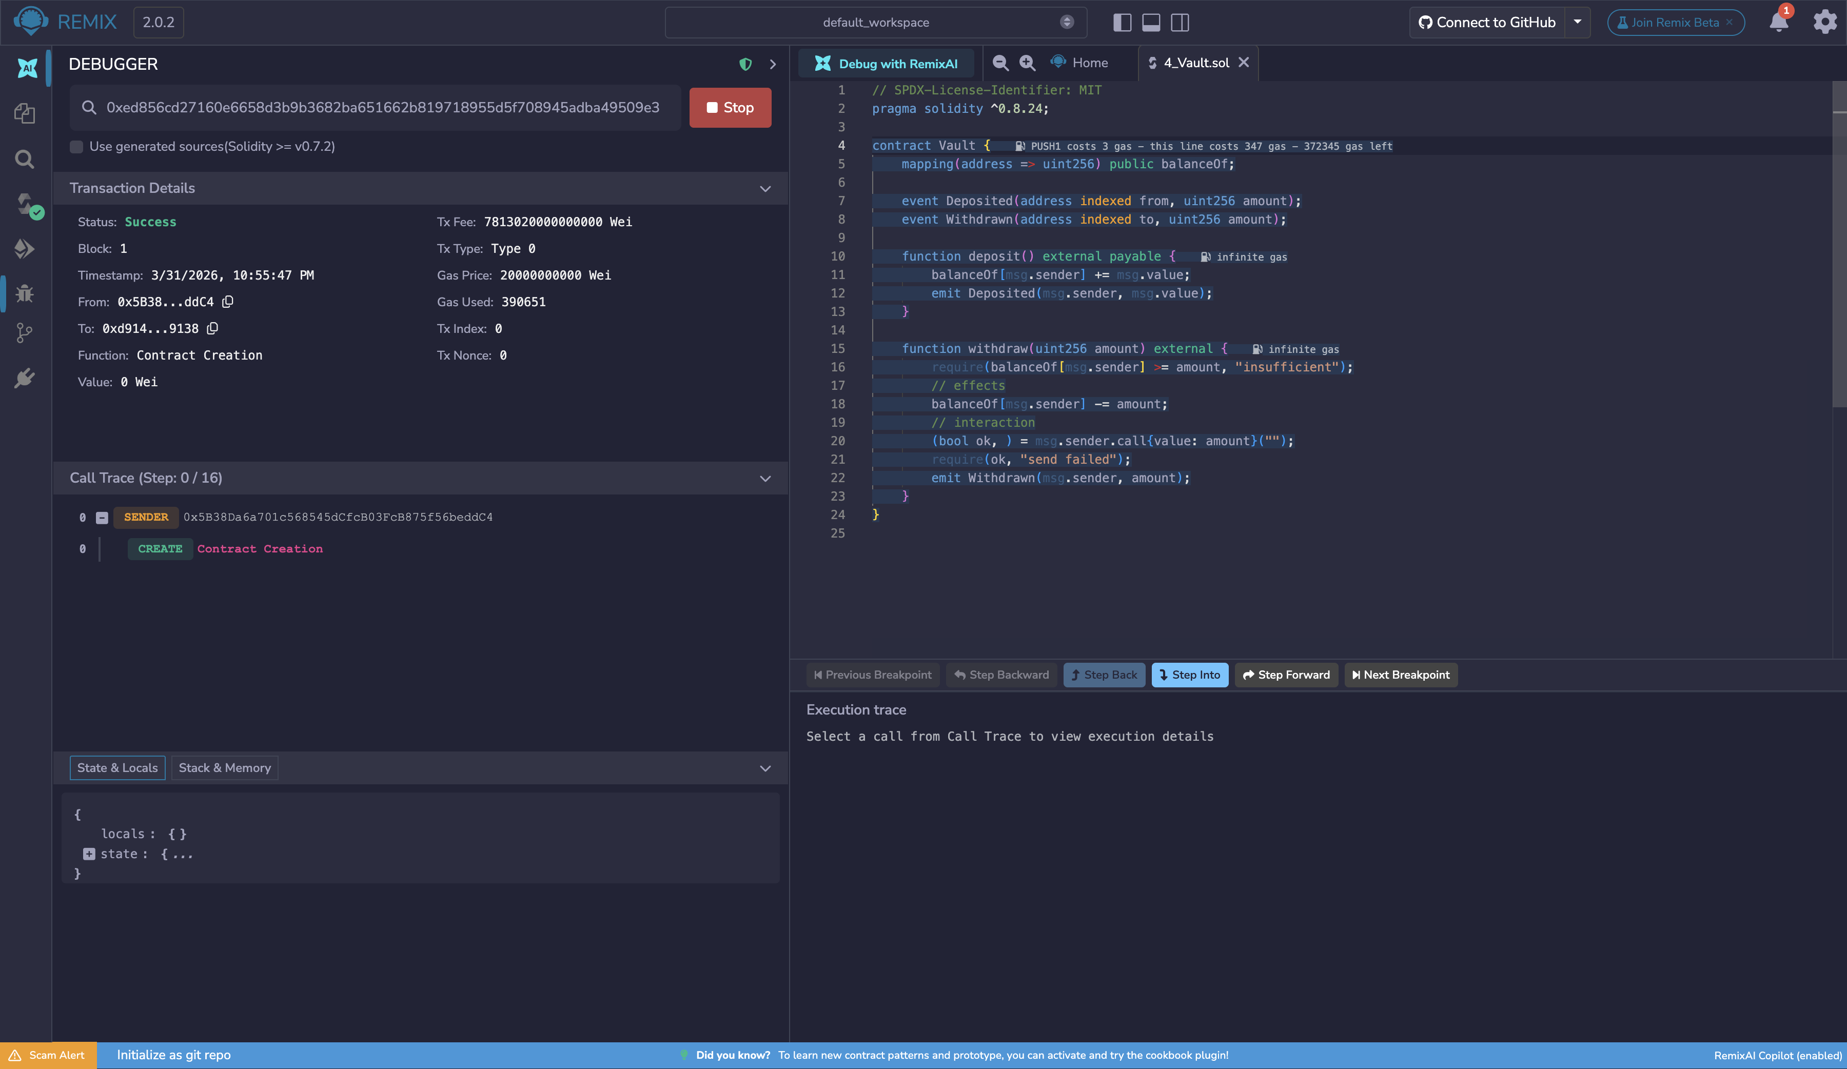Click the debugger verified shield icon

point(745,65)
